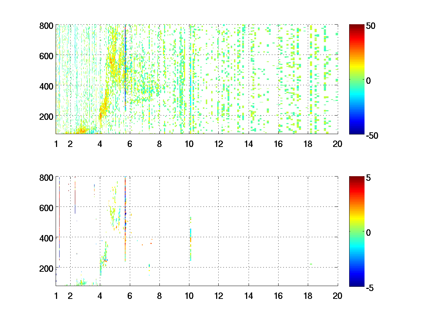The width and height of the screenshot is (428, 321).
Task: Click x-axis label '14' under upper plot
Action: click(x=249, y=144)
